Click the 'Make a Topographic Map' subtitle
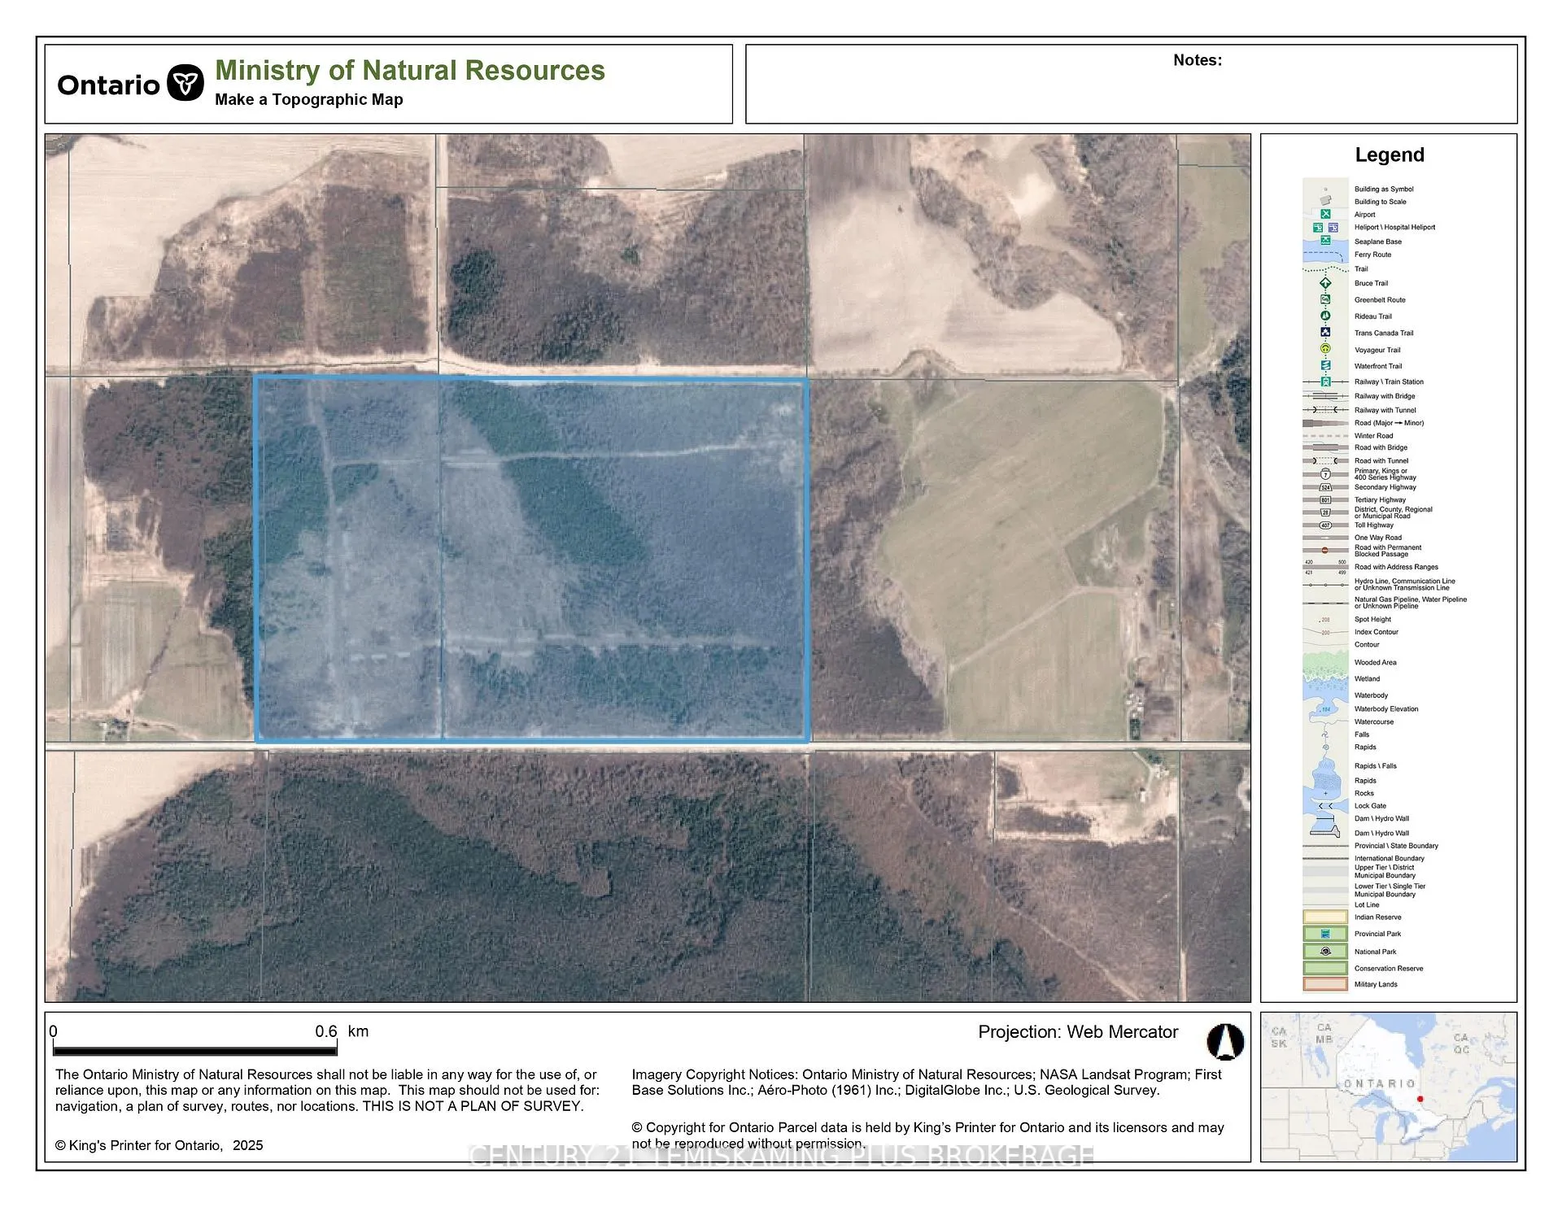 click(309, 99)
